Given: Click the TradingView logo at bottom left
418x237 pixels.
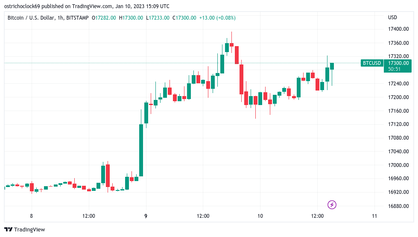Looking at the screenshot, I should tap(25, 230).
